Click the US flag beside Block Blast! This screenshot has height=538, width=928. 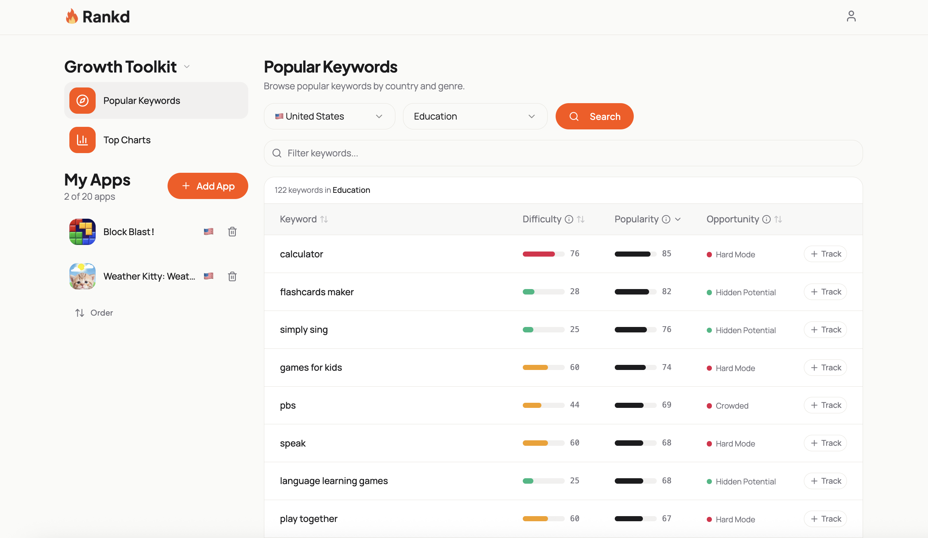208,231
